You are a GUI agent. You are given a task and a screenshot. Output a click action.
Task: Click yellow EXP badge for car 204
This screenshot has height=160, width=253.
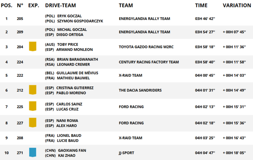tap(33, 47)
